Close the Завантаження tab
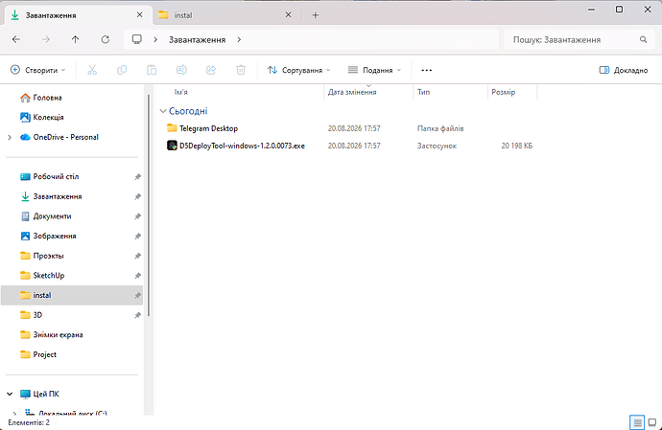The image size is (662, 430). [139, 14]
